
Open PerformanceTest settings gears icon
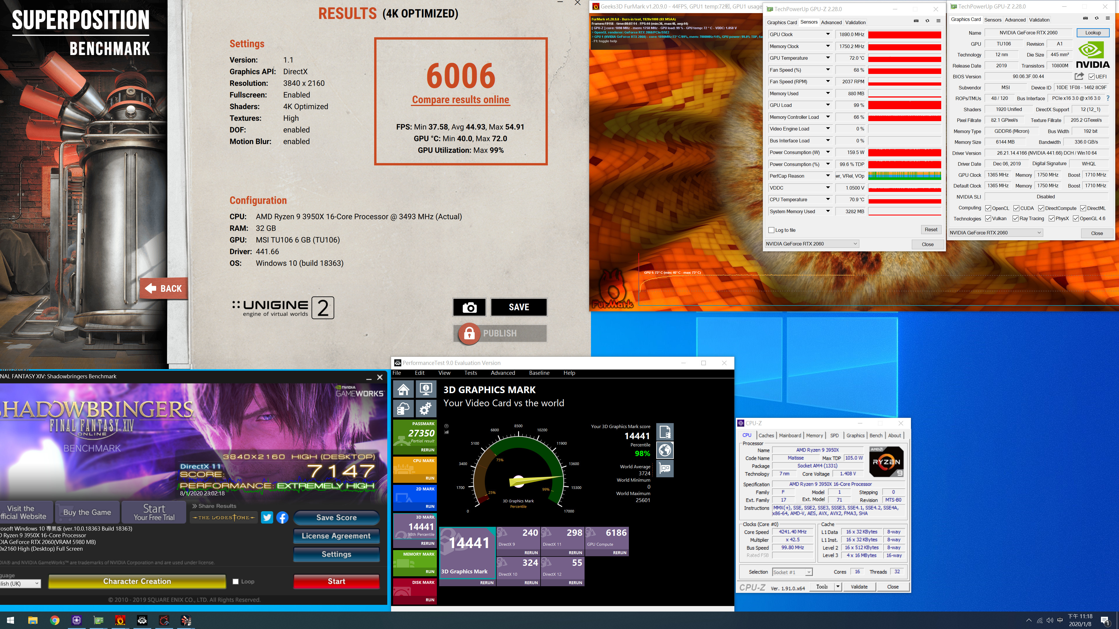[426, 409]
